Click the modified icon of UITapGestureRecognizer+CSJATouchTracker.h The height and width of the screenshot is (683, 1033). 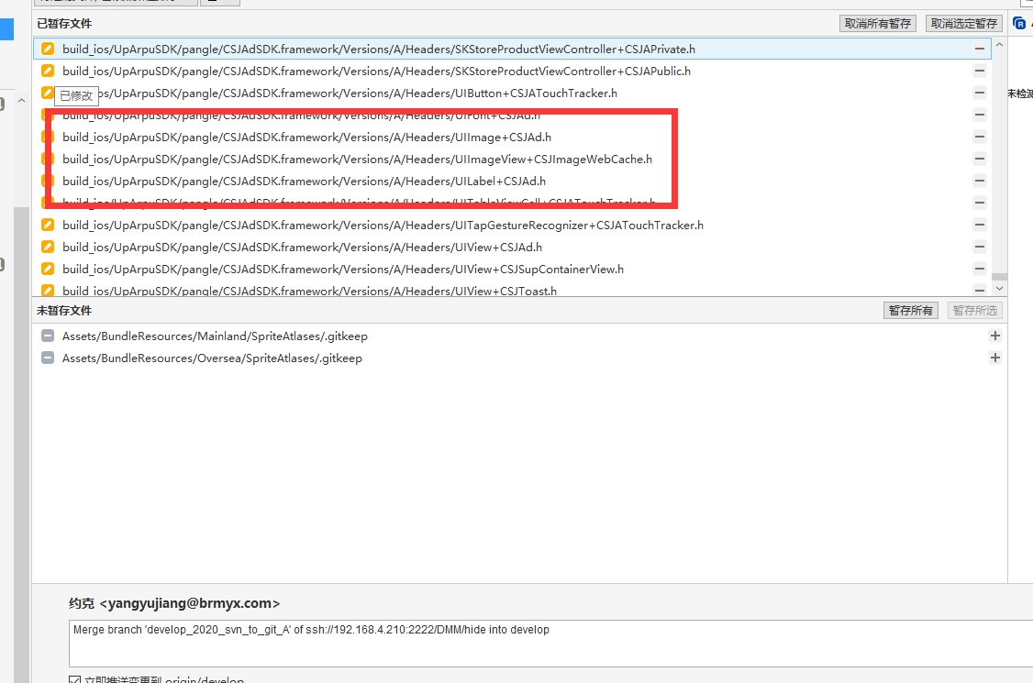48,225
